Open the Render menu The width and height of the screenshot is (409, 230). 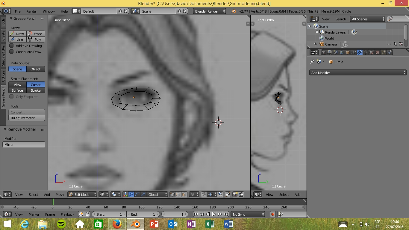(31, 11)
